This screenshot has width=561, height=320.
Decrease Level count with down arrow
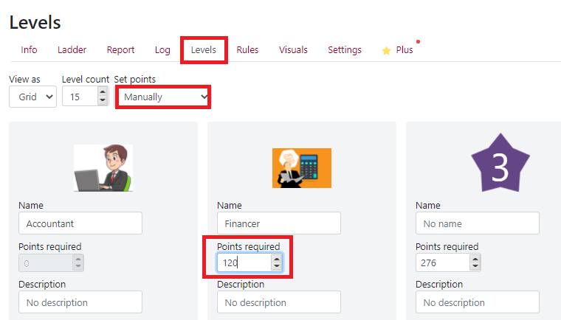(x=103, y=101)
